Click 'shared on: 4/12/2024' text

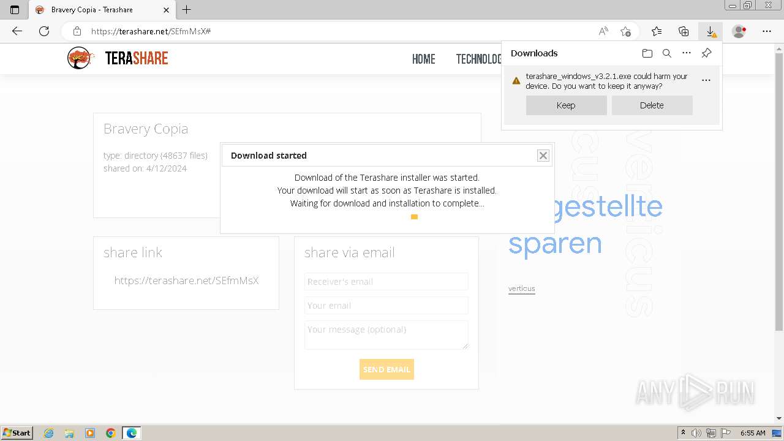145,168
